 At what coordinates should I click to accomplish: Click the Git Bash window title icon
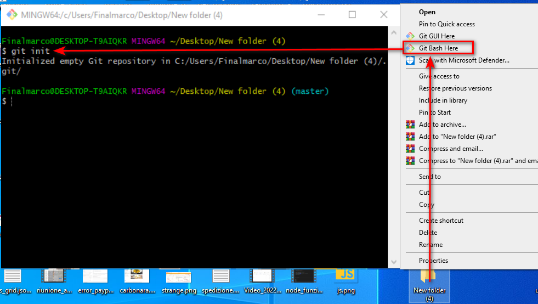tap(12, 14)
